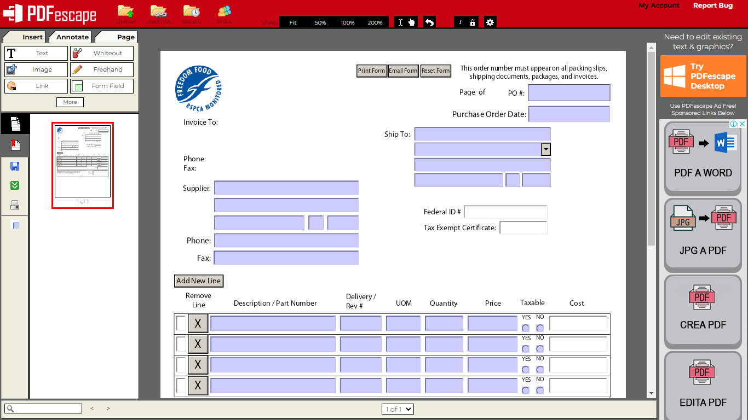Click the printer icon in sidebar
Image resolution: width=748 pixels, height=420 pixels.
pos(15,206)
